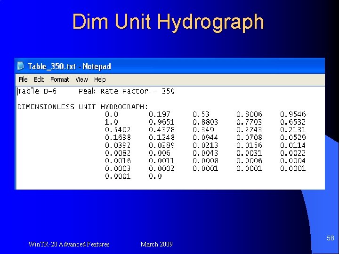Click the value 0.2131
Image resolution: width=339 pixels, height=254 pixels.
293,130
